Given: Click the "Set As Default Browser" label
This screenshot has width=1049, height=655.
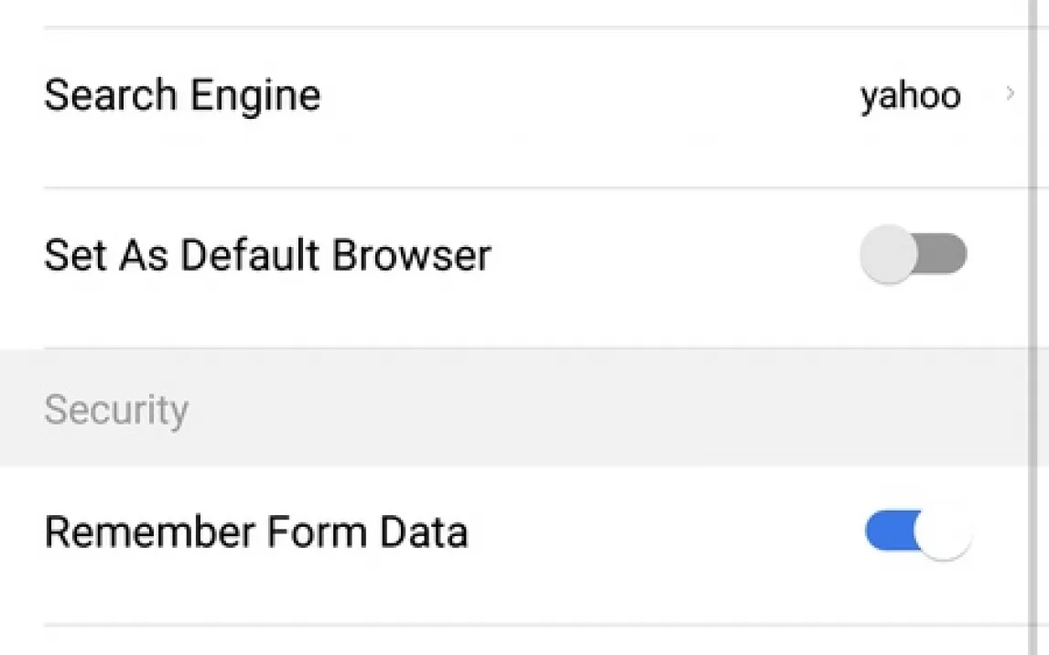Looking at the screenshot, I should pos(267,255).
